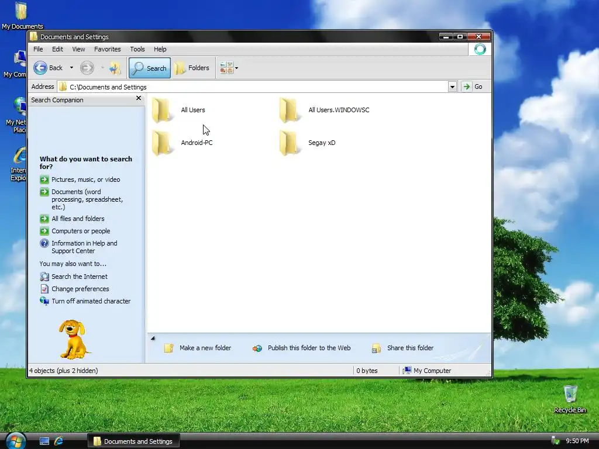Click Share this folder
599x449 pixels.
410,348
